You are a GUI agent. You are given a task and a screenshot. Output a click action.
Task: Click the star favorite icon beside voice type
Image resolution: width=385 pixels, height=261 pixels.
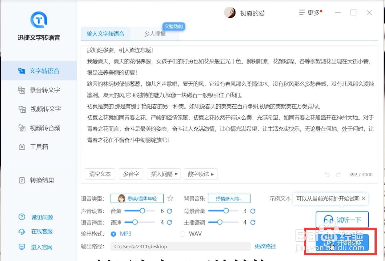point(170,199)
